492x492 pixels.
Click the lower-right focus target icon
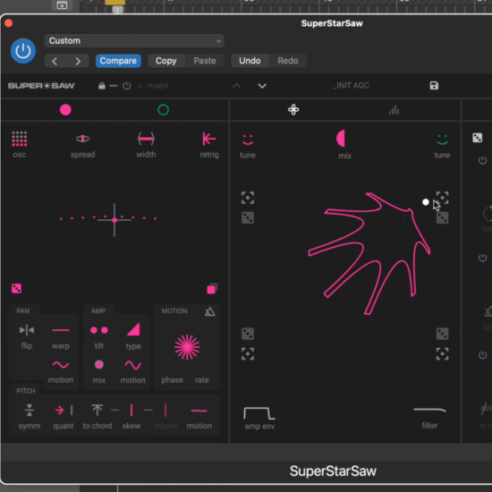click(x=443, y=354)
